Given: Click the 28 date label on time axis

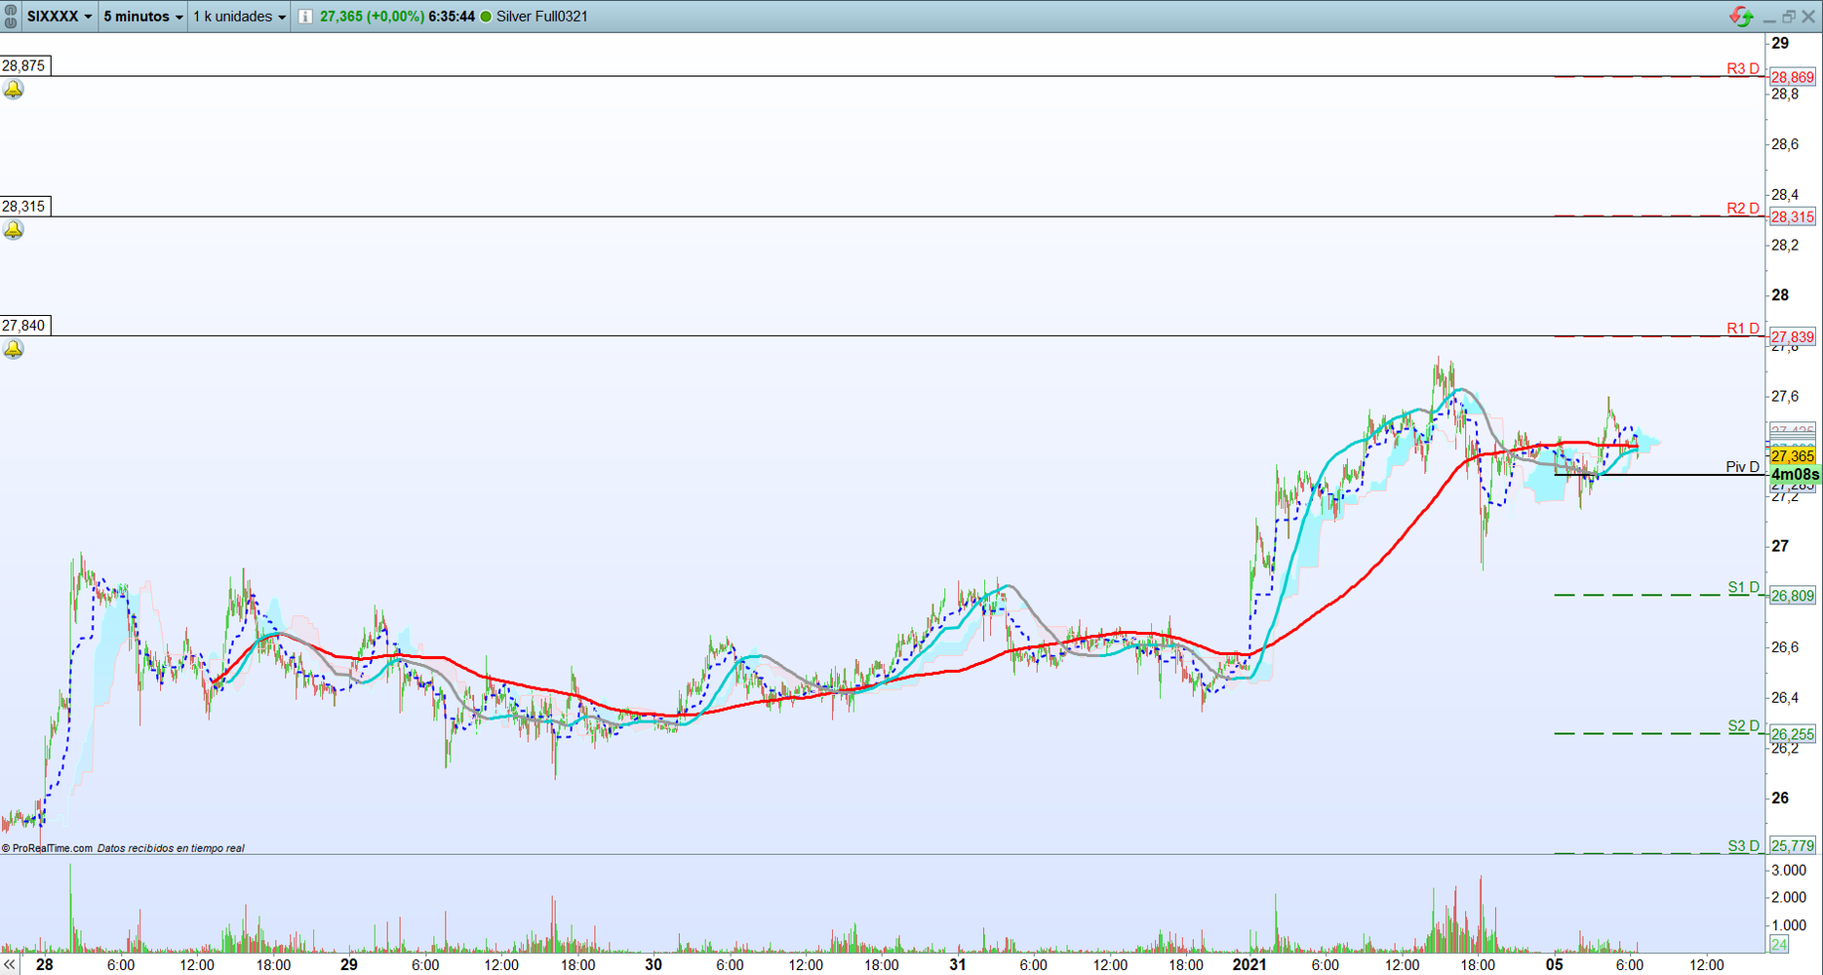Looking at the screenshot, I should pos(45,965).
